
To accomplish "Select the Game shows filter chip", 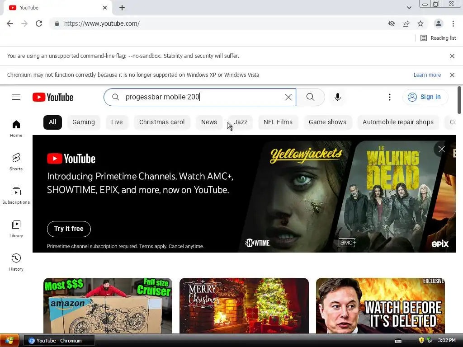I will click(x=327, y=122).
